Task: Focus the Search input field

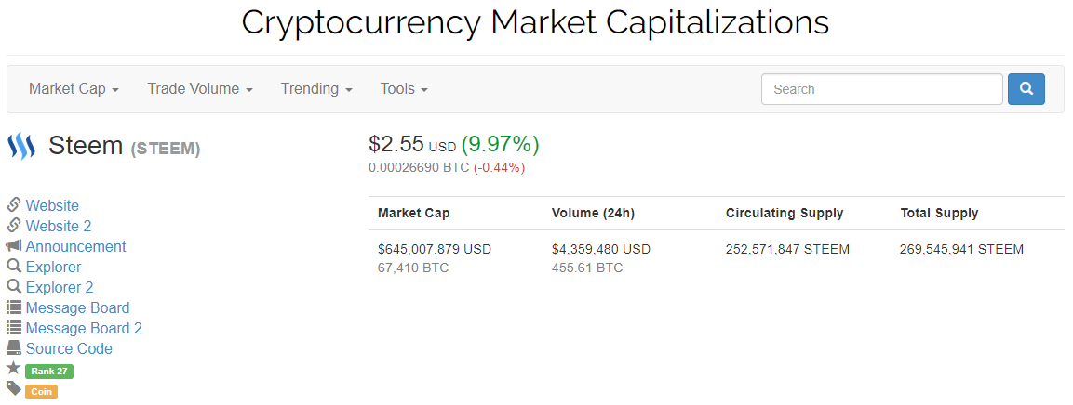Action: coord(881,89)
